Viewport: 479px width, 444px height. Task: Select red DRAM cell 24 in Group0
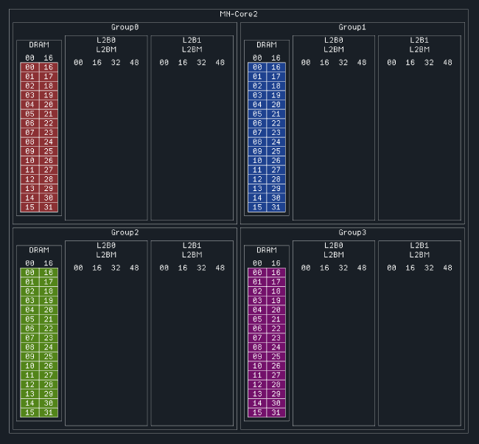[48, 142]
